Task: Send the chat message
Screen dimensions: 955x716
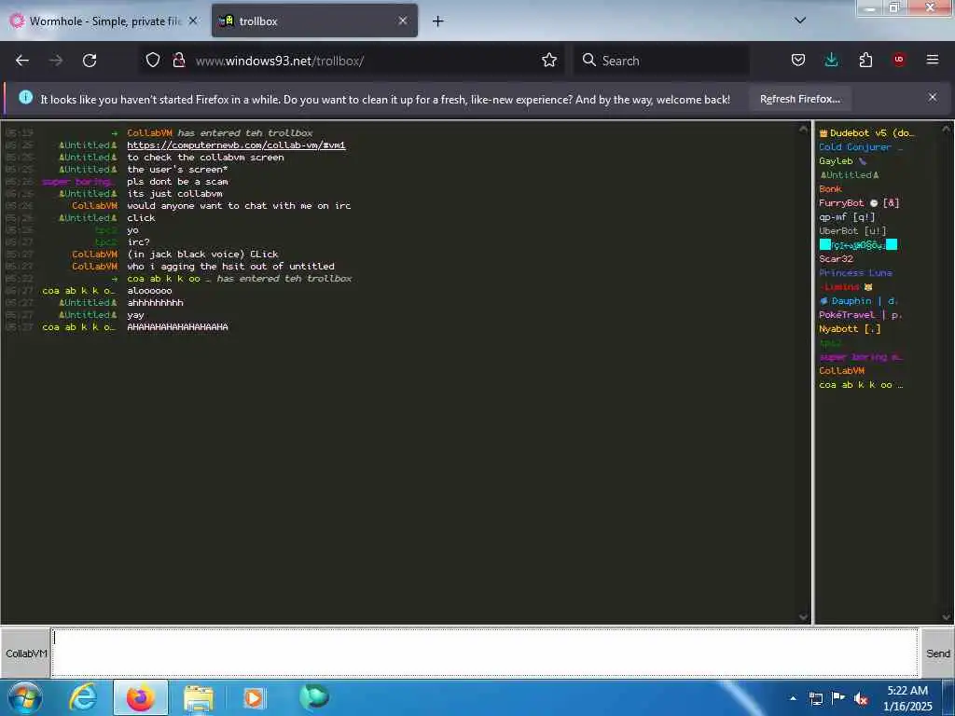Action: [937, 653]
